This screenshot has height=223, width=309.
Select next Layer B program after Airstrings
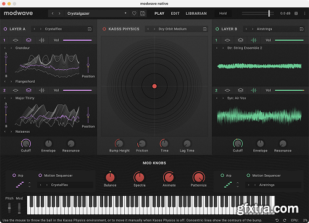click(x=253, y=29)
